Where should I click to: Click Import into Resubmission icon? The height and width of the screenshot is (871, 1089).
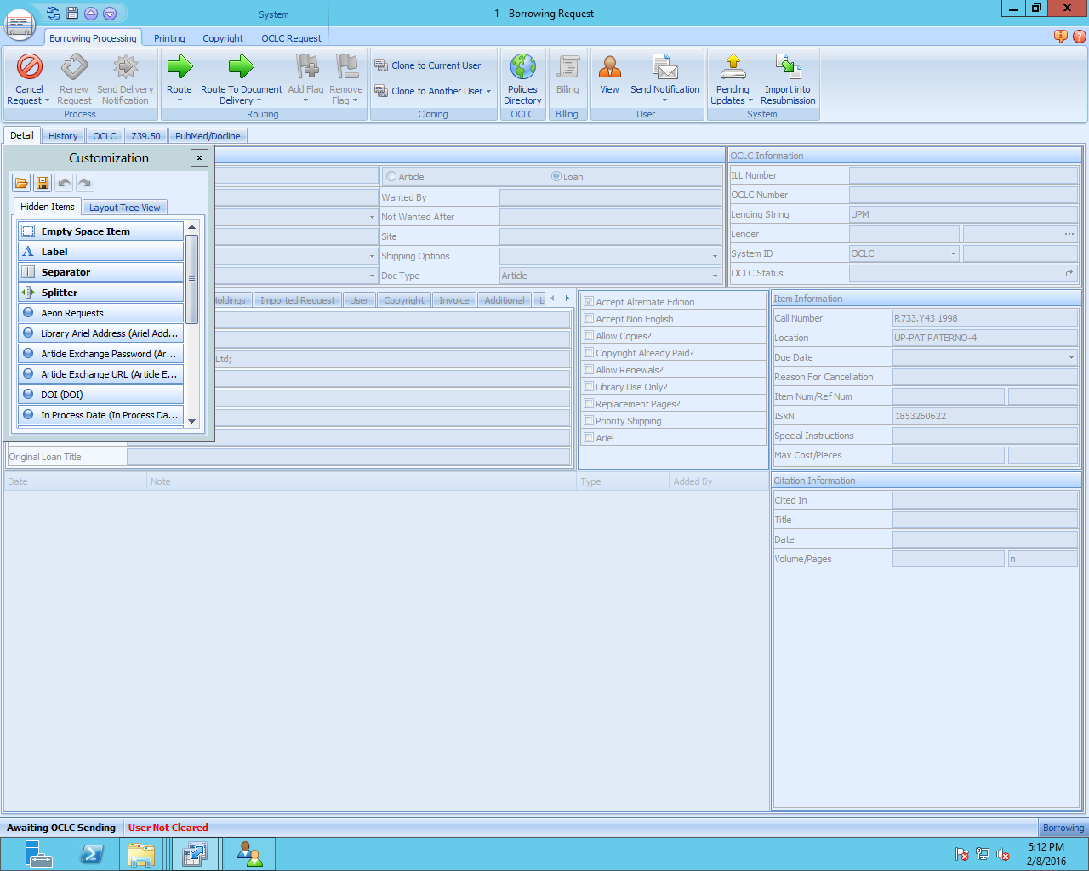(x=788, y=67)
